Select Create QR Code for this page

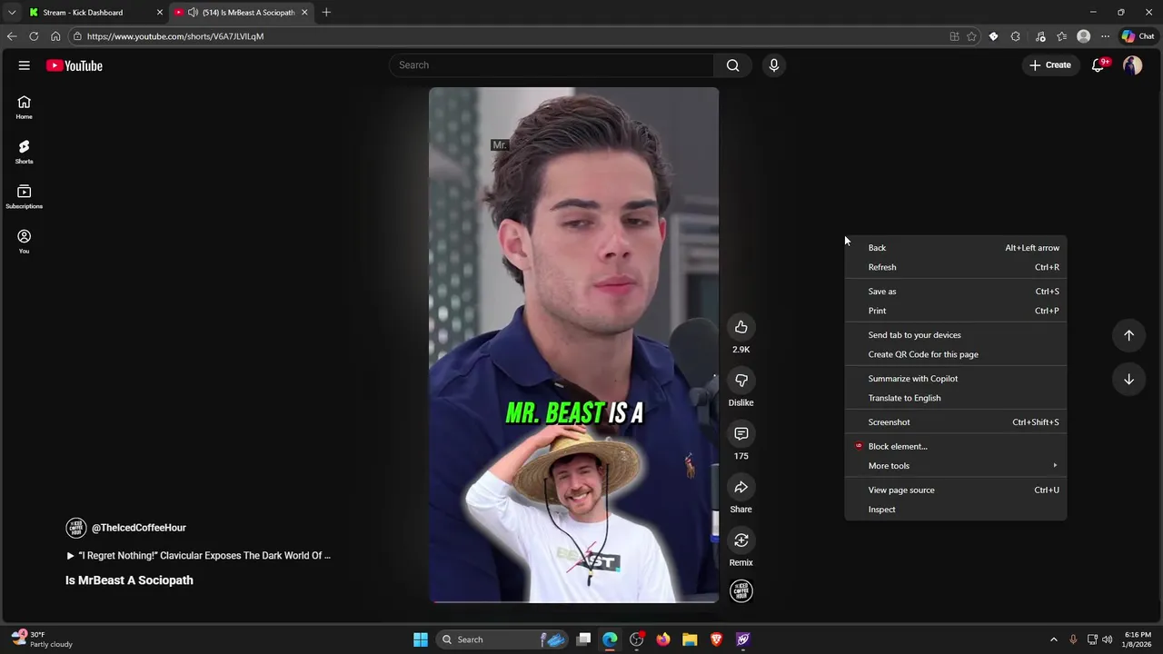tap(955, 354)
